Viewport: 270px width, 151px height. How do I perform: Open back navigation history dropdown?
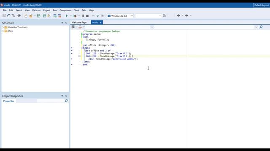pyautogui.click(x=182, y=16)
